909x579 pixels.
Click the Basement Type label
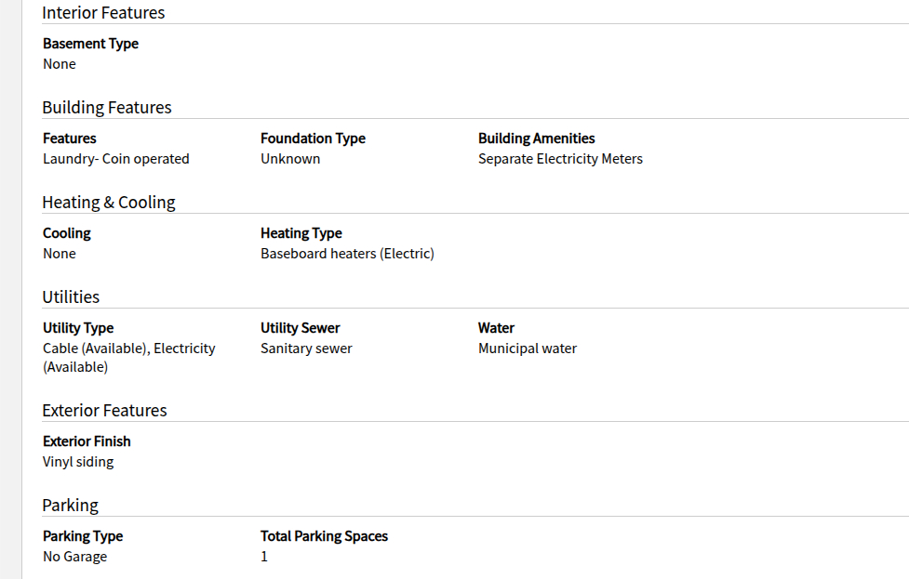pos(90,44)
